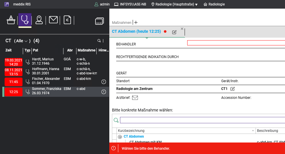Open the patient/physician module icon
Image resolution: width=285 pixels, height=154 pixels.
[x=39, y=20]
